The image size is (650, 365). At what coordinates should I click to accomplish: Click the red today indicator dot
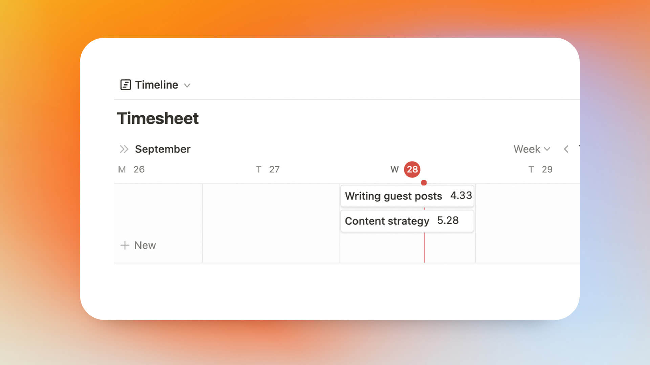coord(424,182)
